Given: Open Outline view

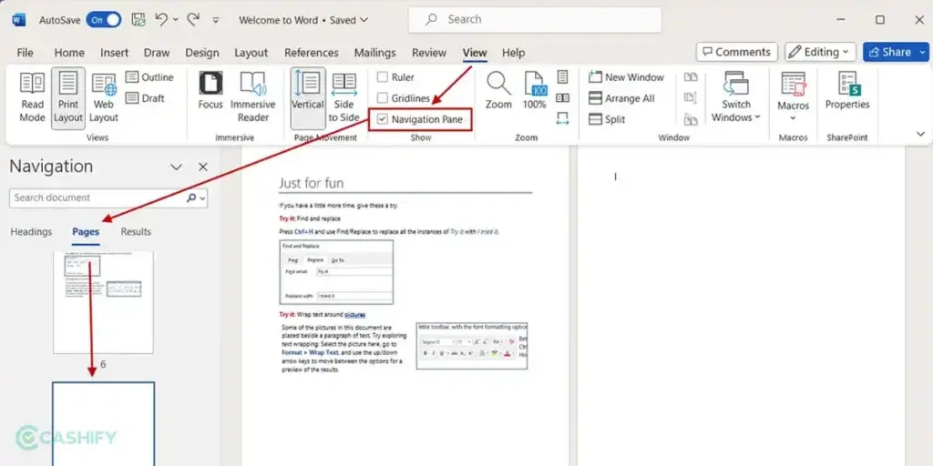Looking at the screenshot, I should pyautogui.click(x=149, y=77).
